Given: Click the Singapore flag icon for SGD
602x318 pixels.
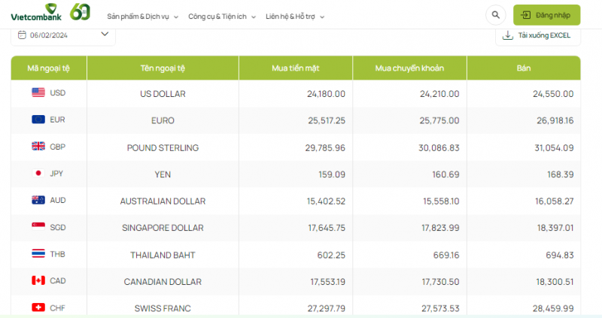Looking at the screenshot, I should click(38, 227).
